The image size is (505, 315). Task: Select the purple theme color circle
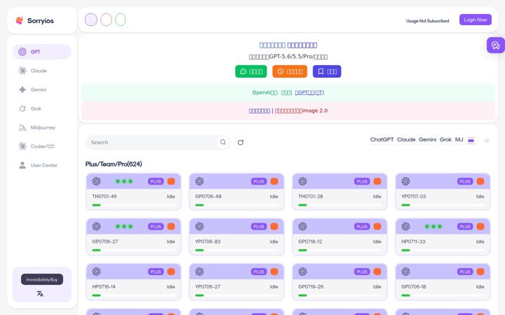90,20
